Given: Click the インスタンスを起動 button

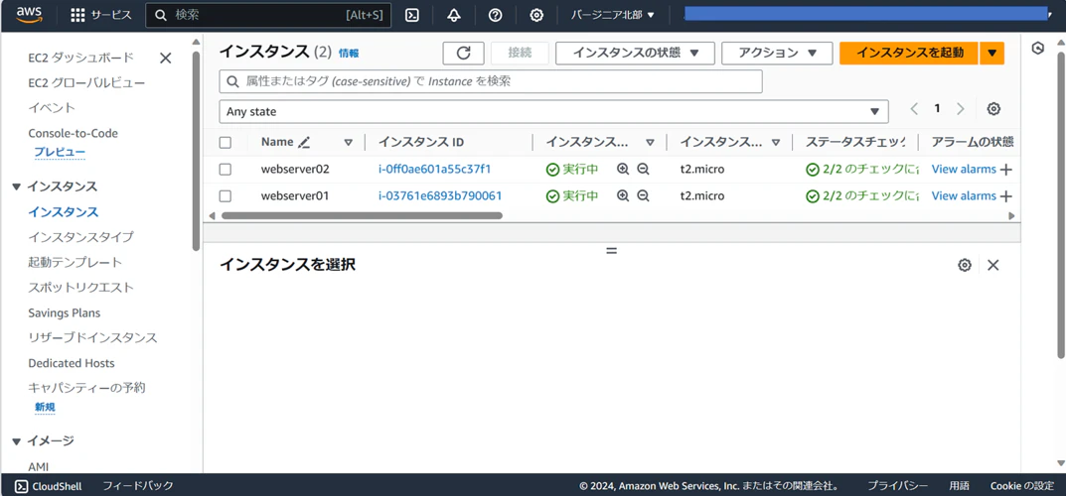Looking at the screenshot, I should (909, 53).
